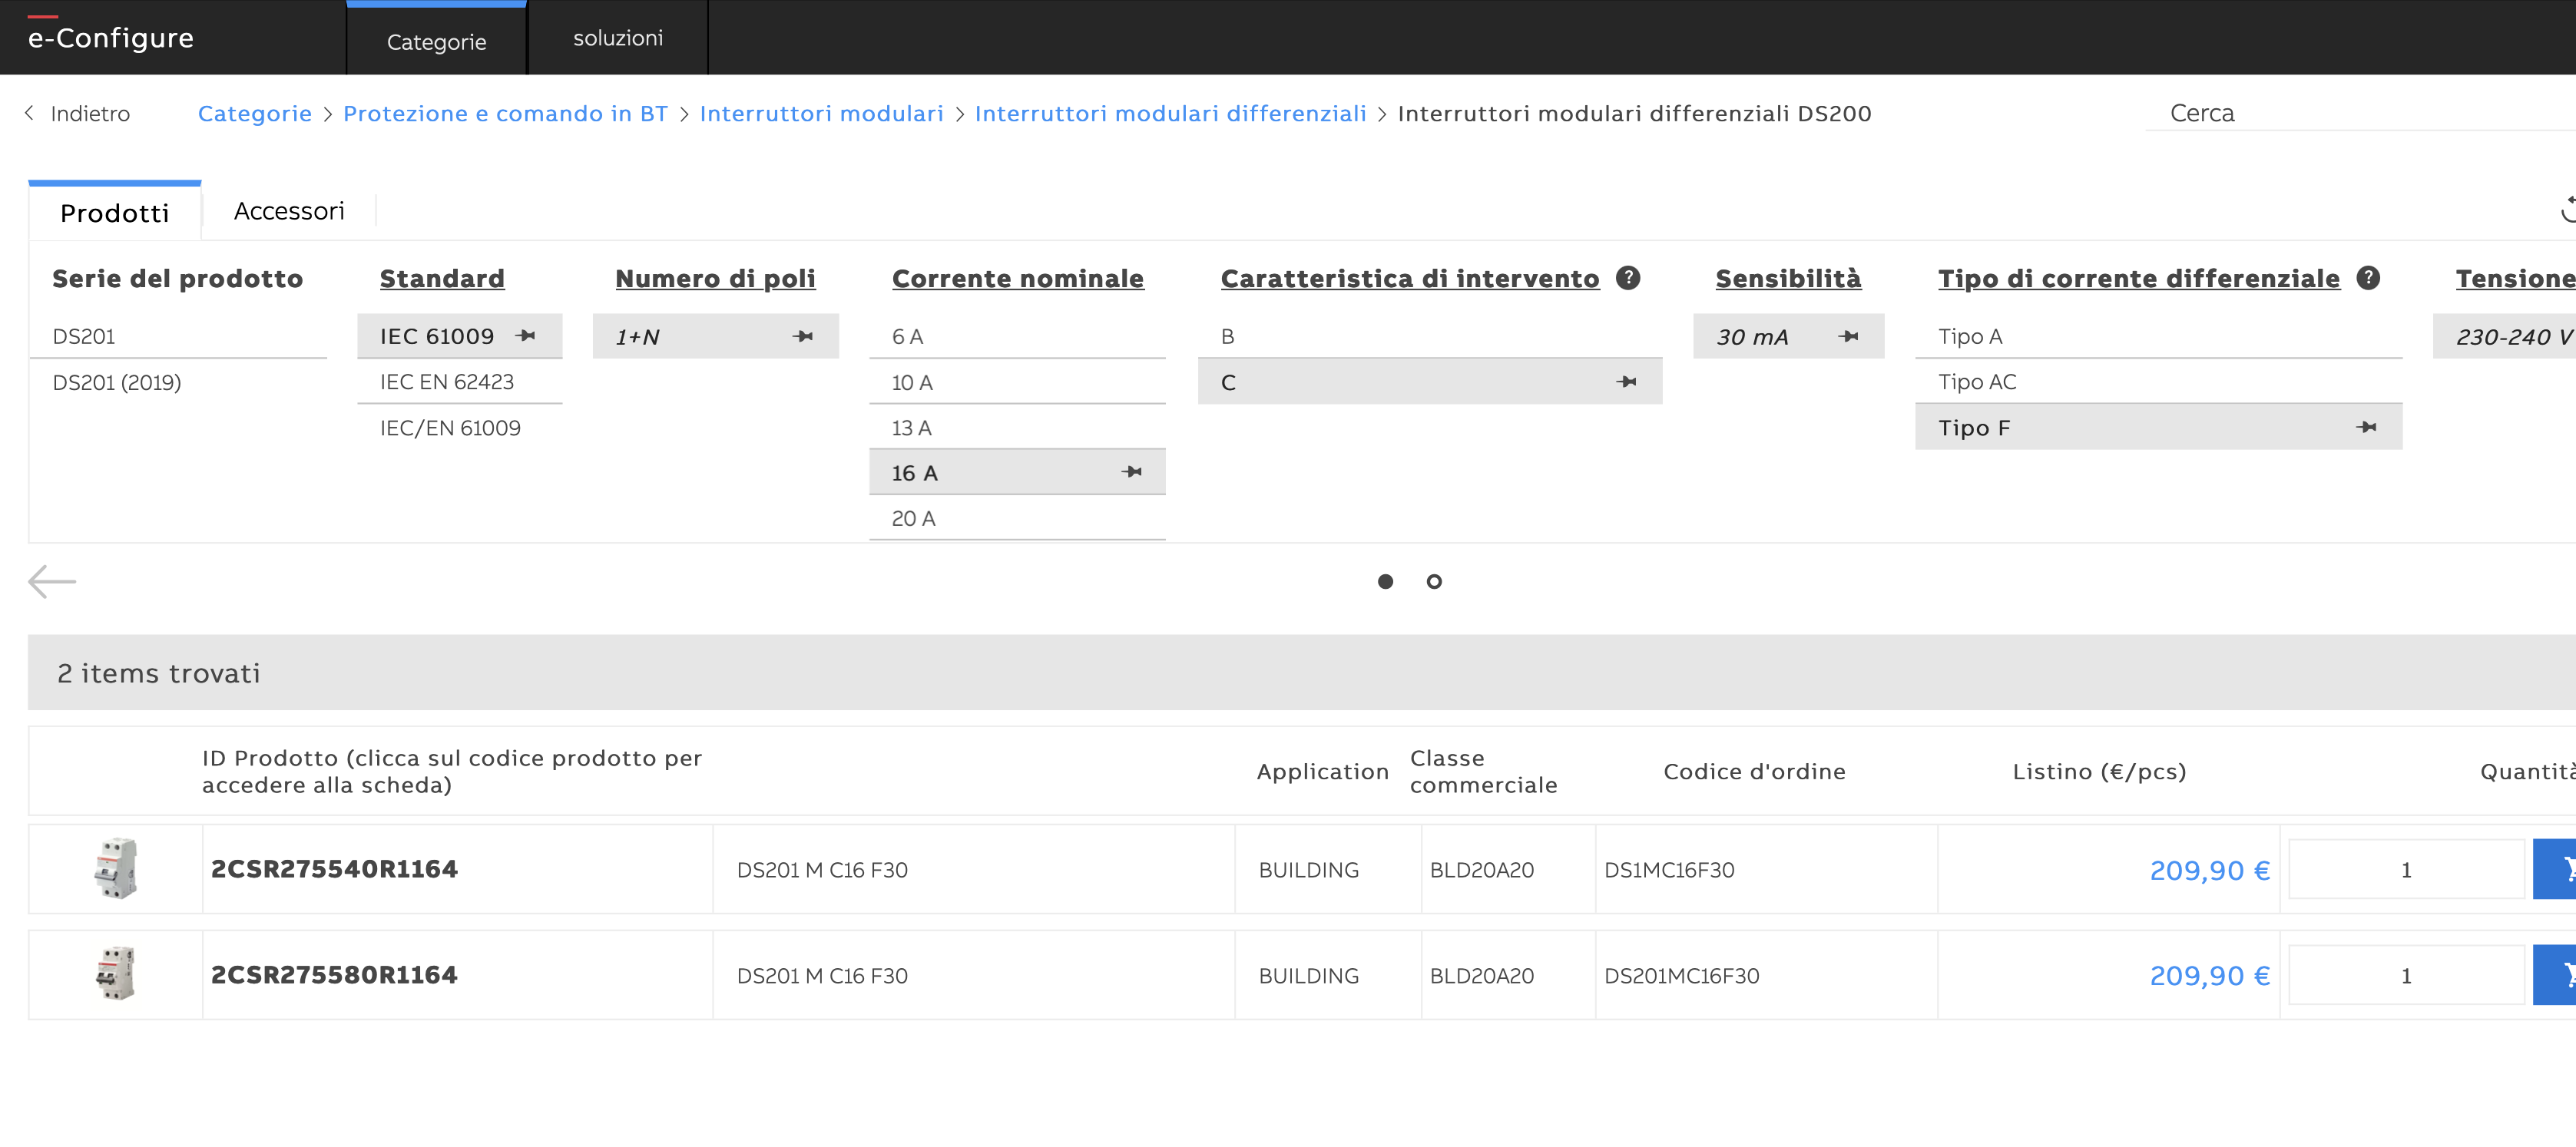
Task: Expand the Corrente nominale filter header
Action: click(1017, 279)
